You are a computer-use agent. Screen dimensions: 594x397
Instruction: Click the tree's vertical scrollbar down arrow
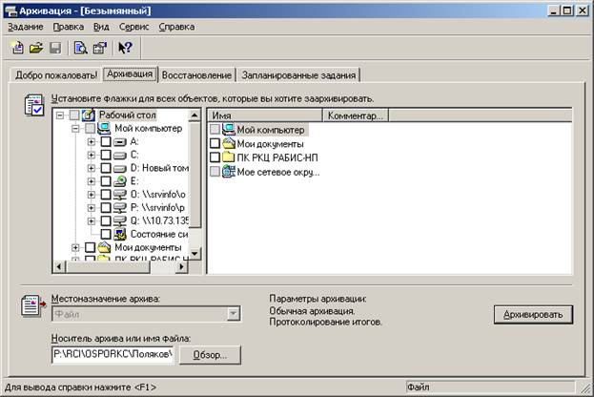[195, 253]
